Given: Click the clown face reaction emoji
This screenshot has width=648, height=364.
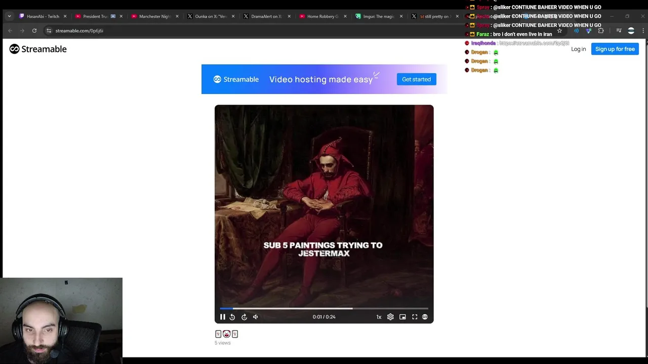Looking at the screenshot, I should (x=226, y=334).
